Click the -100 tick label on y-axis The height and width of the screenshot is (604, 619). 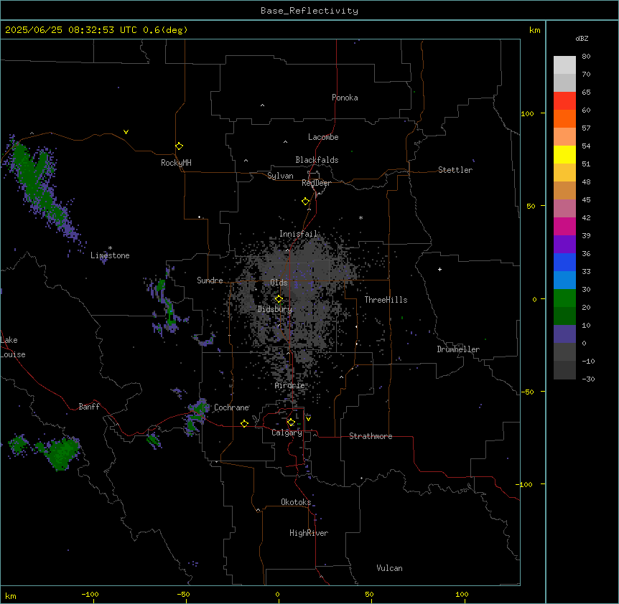tap(525, 484)
